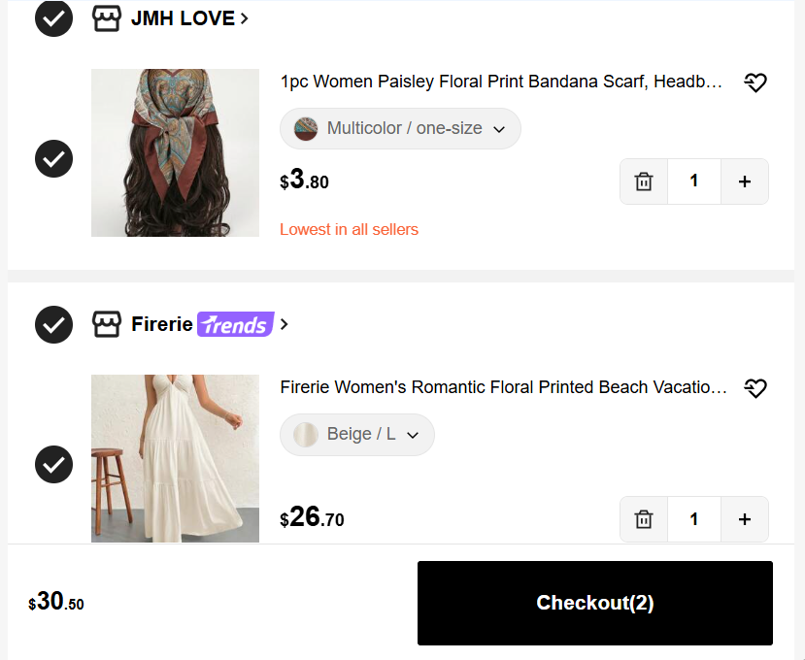Increase beige dress quantity with plus
The width and height of the screenshot is (805, 660).
point(745,519)
